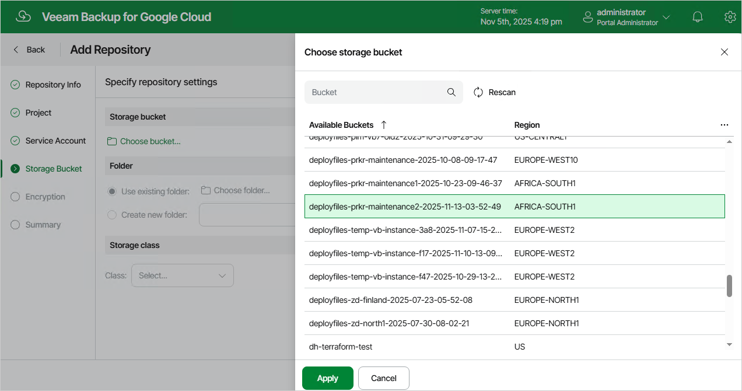Go to the Summary step

(43, 225)
